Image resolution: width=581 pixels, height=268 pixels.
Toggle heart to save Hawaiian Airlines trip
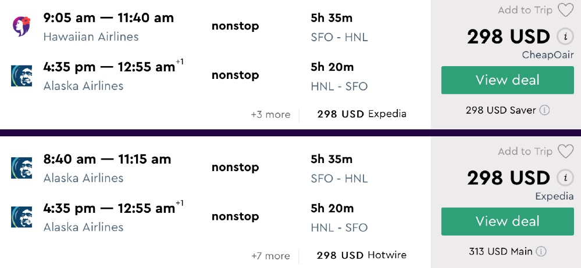[x=565, y=10]
